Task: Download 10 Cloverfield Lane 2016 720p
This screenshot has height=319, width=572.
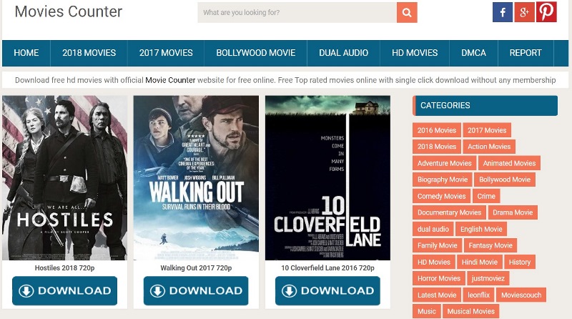Action: [327, 290]
